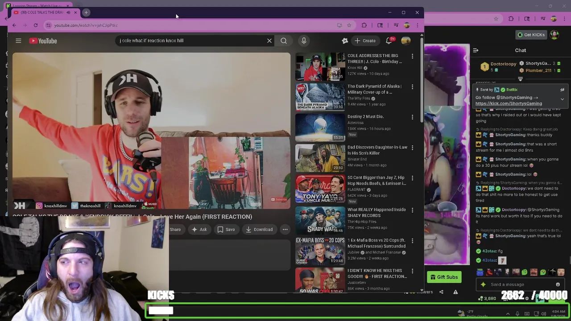
Task: Open the YouTube hamburger guide menu
Action: [18, 41]
